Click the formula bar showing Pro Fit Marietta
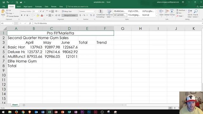The image size is (203, 114). click(x=117, y=23)
